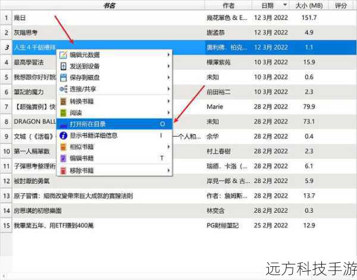This screenshot has width=357, height=280.
Task: Sort by the 大小 (MB) column header
Action: (309, 5)
